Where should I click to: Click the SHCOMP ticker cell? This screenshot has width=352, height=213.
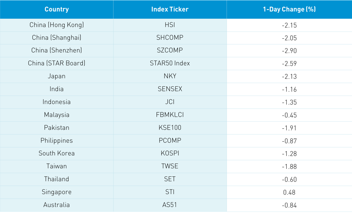pos(170,38)
